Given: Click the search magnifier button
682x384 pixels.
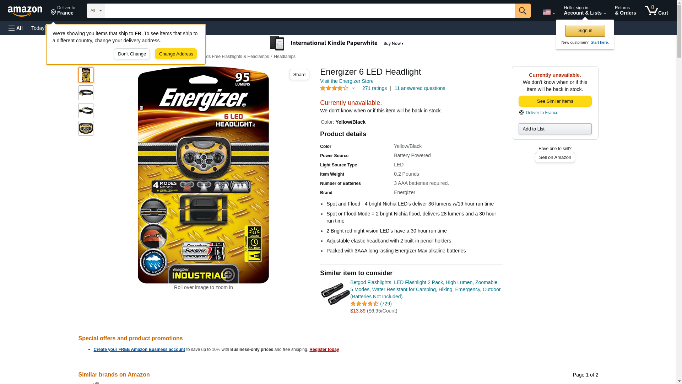Looking at the screenshot, I should 523,11.
